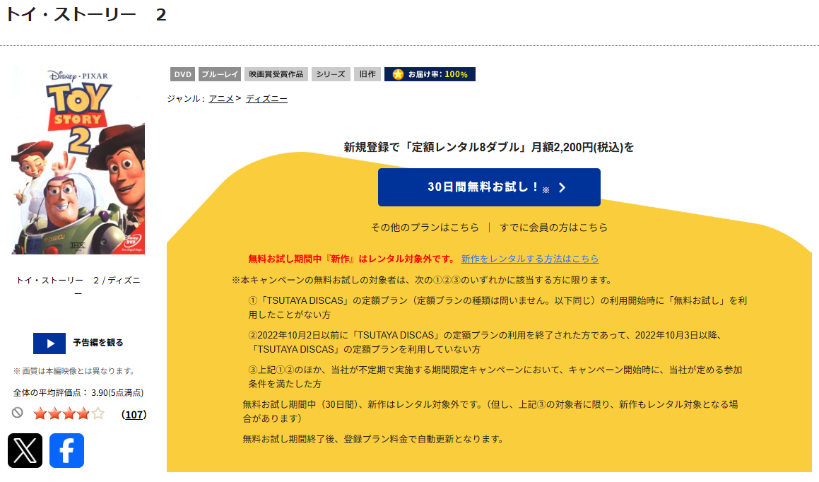This screenshot has height=482, width=819.
Task: Click the シリーズ label
Action: (x=330, y=74)
